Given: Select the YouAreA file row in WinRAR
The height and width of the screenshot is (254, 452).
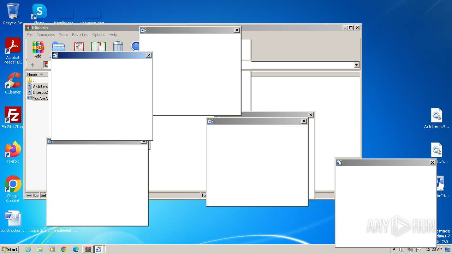Looking at the screenshot, I should click(37, 98).
